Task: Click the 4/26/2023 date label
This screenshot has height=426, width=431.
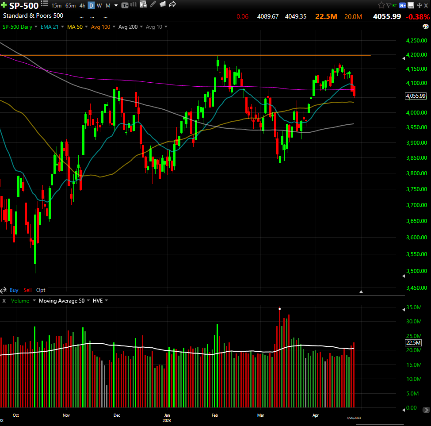Action: [354, 418]
